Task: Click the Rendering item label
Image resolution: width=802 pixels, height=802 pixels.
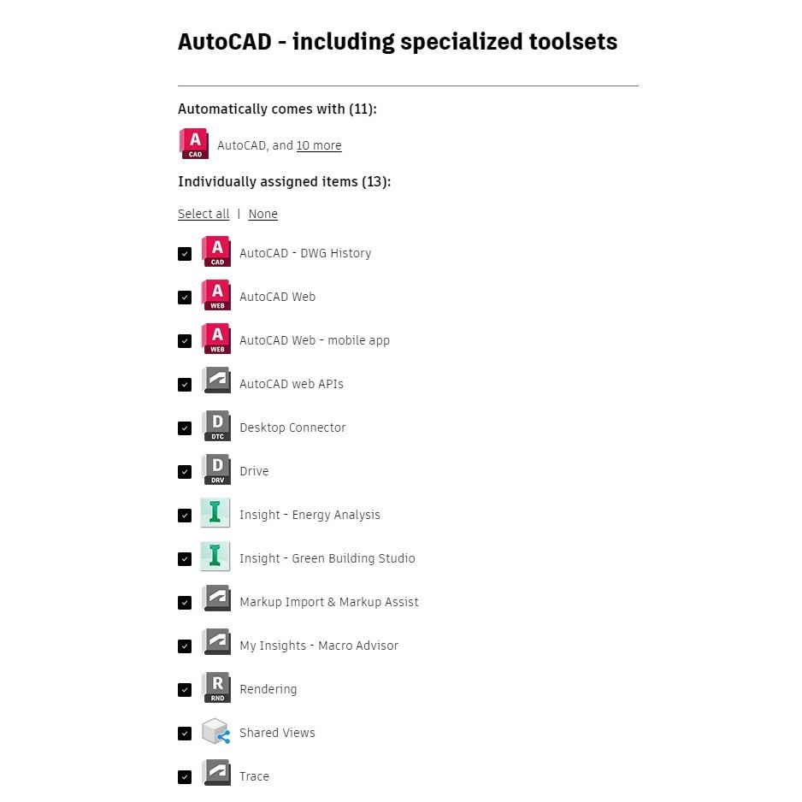Action: click(x=268, y=689)
